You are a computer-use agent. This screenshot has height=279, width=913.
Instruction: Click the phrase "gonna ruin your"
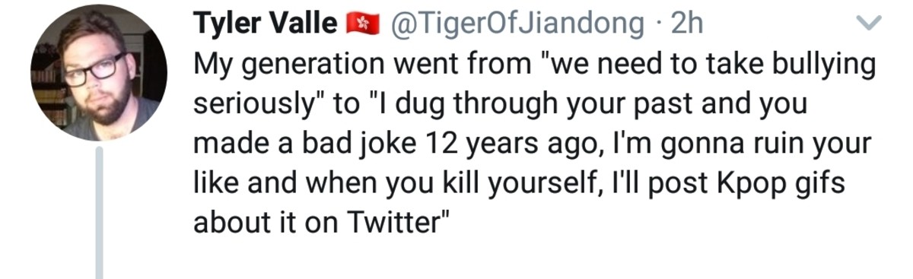pyautogui.click(x=767, y=145)
